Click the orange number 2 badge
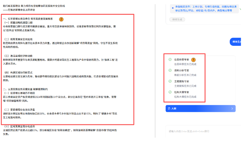This screenshot has height=141, width=244. coord(61,19)
